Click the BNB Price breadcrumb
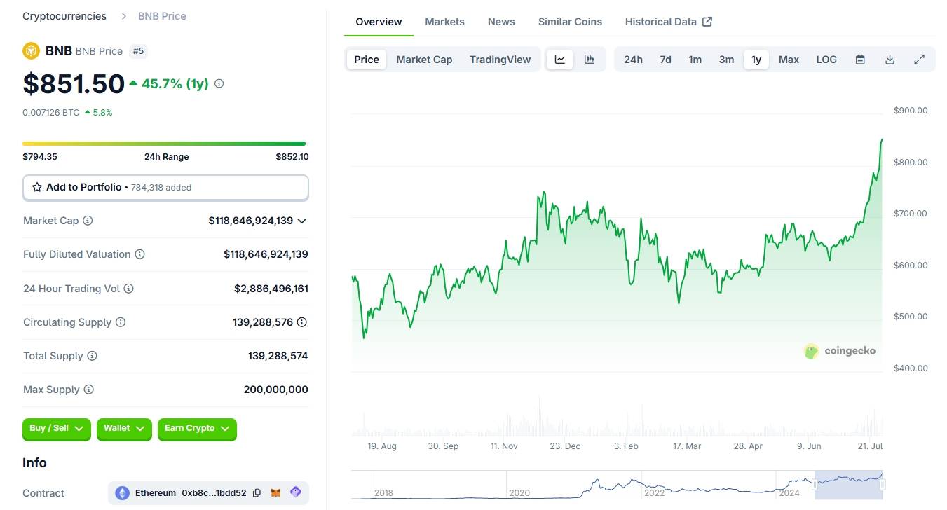The width and height of the screenshot is (947, 510). (x=162, y=15)
